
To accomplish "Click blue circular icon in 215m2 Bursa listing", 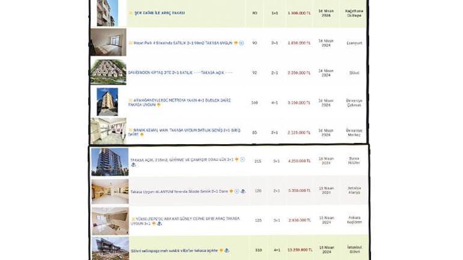I will [x=242, y=160].
